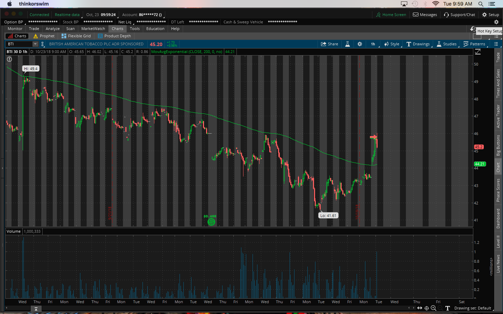Open the Drawings dropdown
This screenshot has height=314, width=503.
point(418,44)
